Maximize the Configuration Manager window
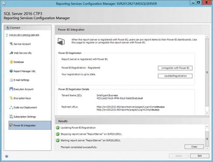This screenshot has height=162, width=213. click(199, 3)
